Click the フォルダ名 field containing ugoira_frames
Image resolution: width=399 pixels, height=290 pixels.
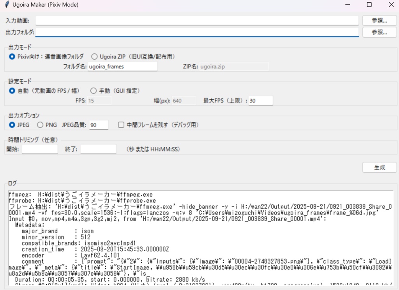point(122,67)
